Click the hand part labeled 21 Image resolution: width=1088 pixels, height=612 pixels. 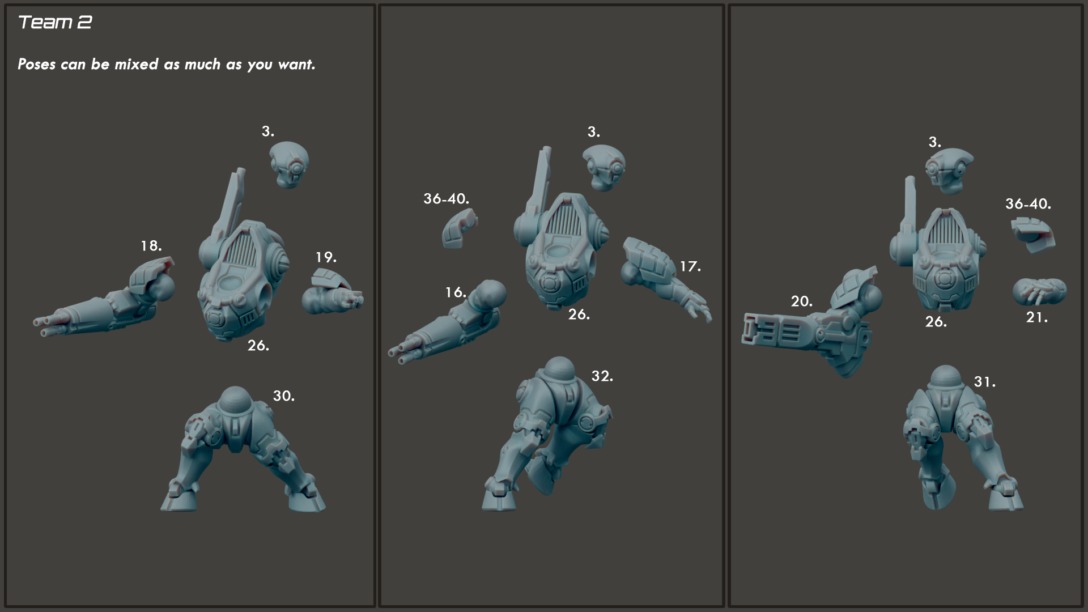click(x=1039, y=292)
